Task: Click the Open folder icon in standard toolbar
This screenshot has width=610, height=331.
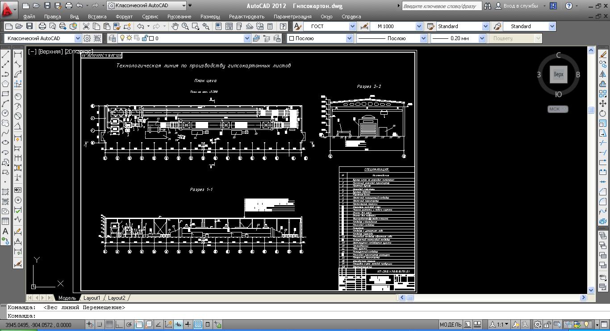Action: click(19, 26)
